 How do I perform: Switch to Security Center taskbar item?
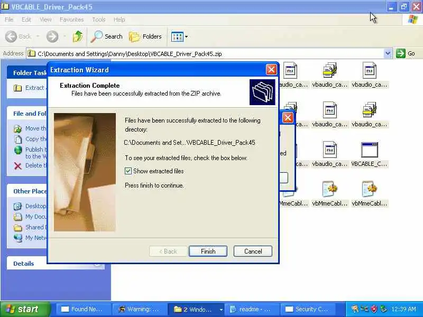pyautogui.click(x=308, y=310)
